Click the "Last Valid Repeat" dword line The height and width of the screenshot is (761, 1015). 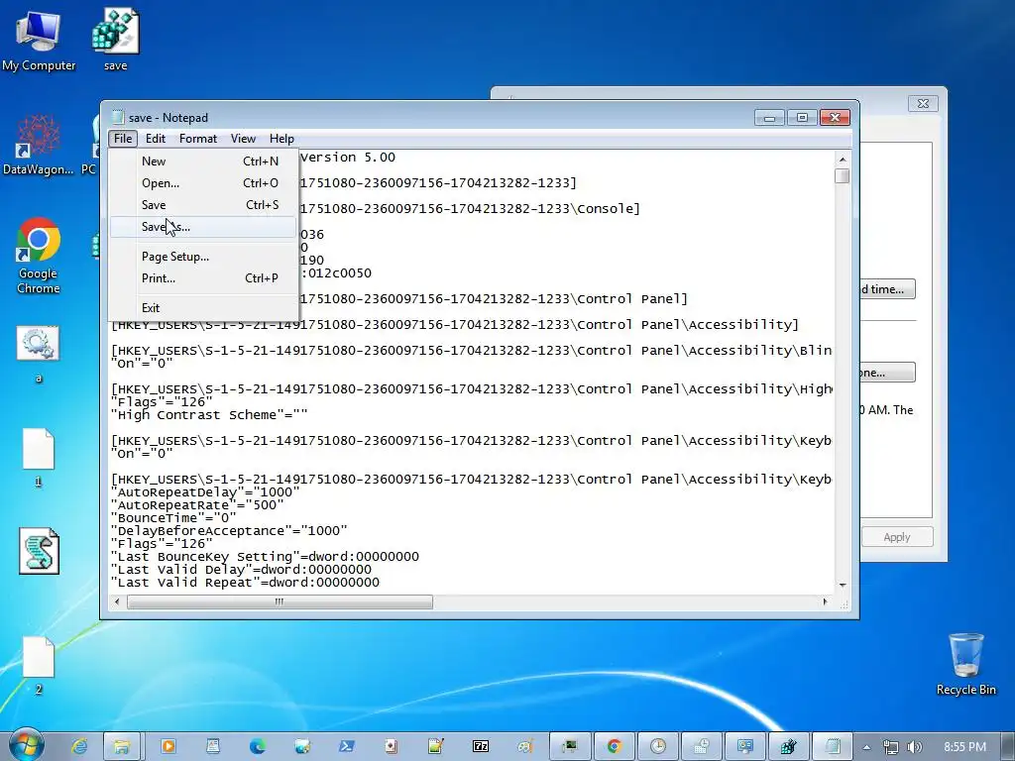tap(246, 583)
